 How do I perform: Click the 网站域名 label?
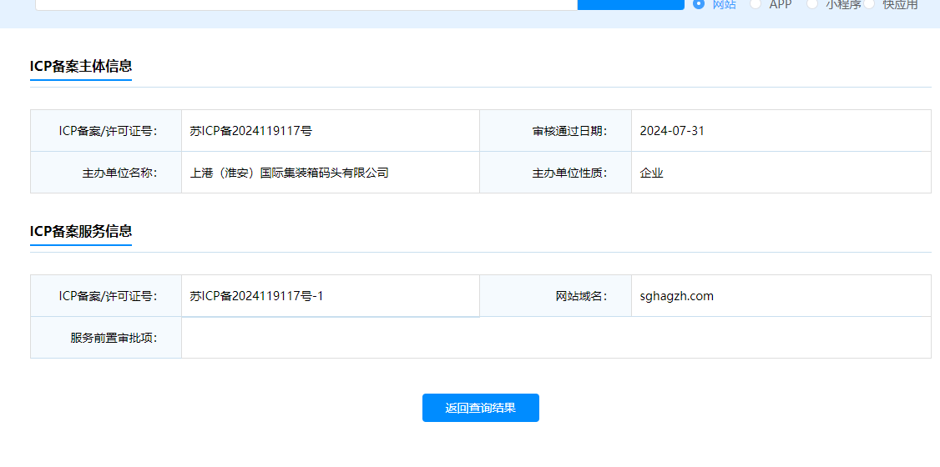pos(582,296)
